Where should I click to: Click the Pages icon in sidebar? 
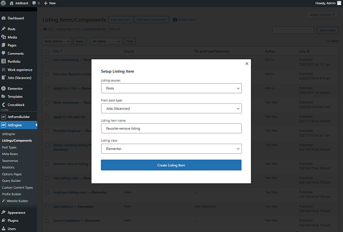coord(3,45)
